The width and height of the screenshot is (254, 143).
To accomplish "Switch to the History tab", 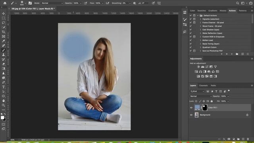I will pos(223,11).
